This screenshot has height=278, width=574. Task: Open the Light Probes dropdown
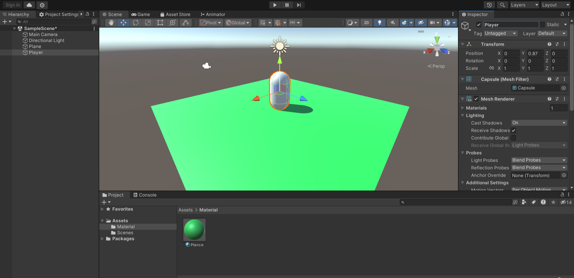click(x=539, y=160)
